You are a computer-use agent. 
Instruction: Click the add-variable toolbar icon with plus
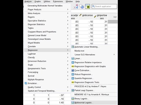[x=88, y=6]
